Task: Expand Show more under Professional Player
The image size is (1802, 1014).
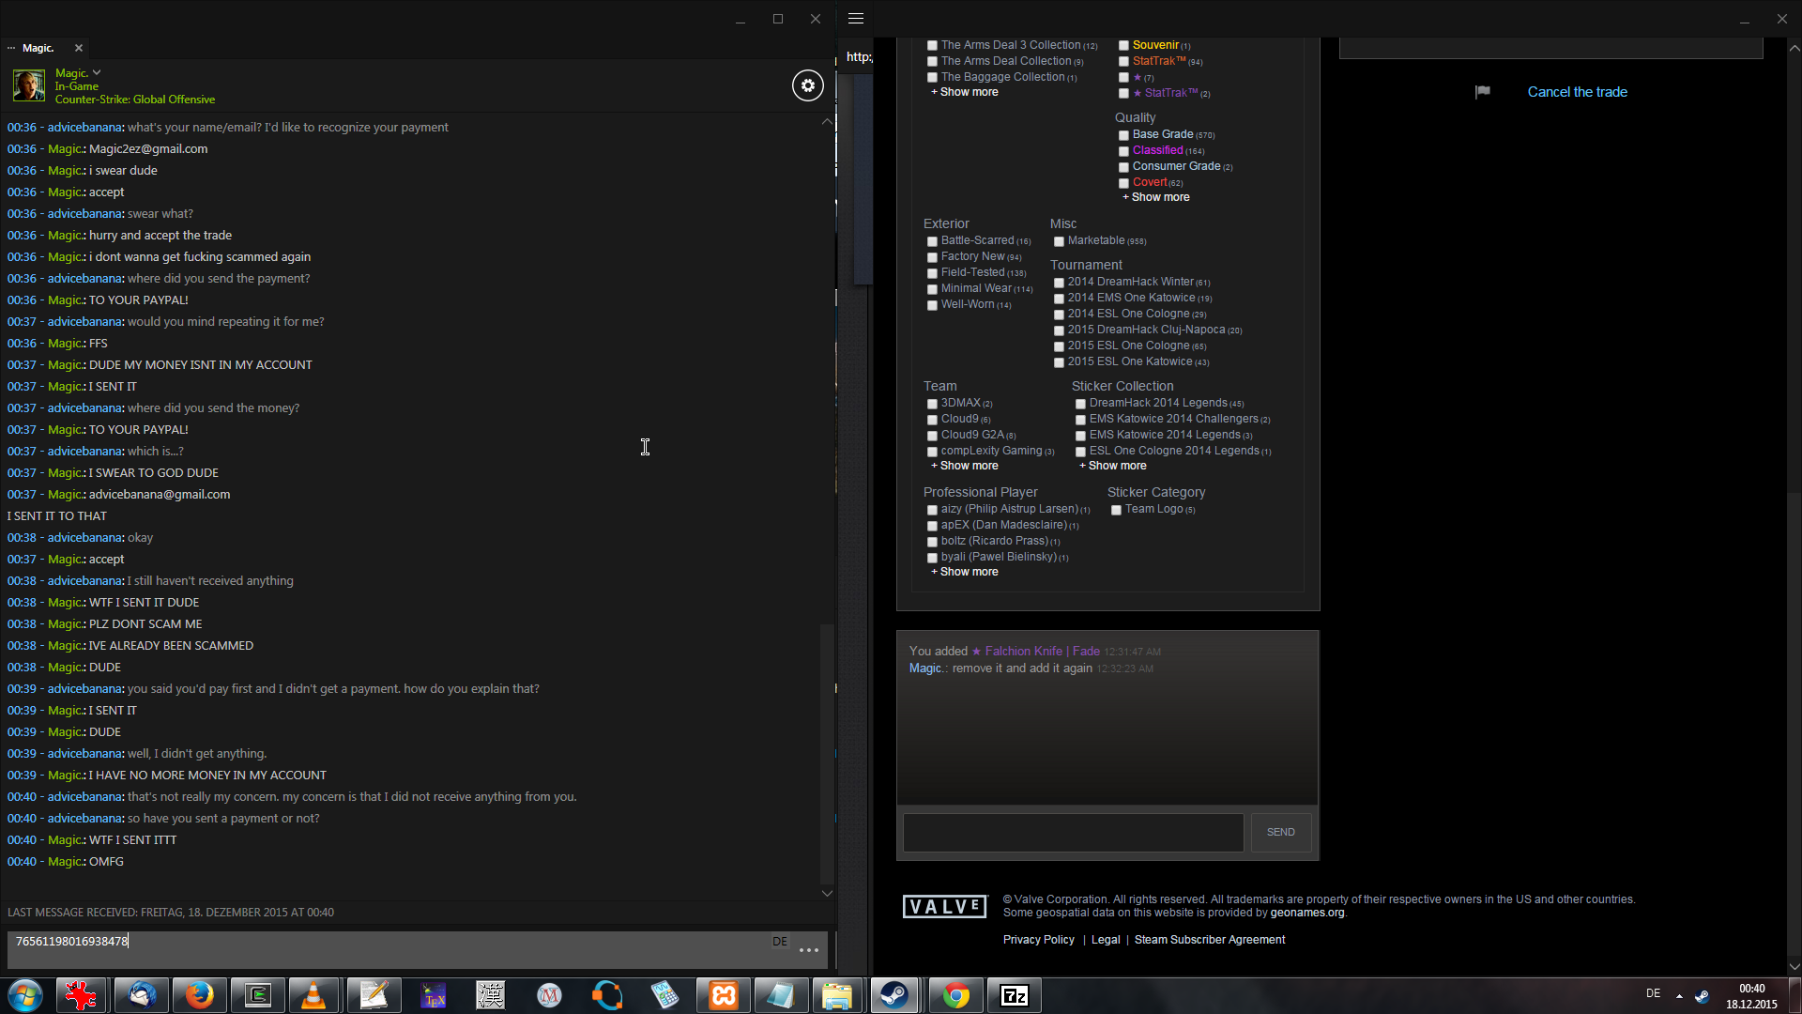Action: 968,572
